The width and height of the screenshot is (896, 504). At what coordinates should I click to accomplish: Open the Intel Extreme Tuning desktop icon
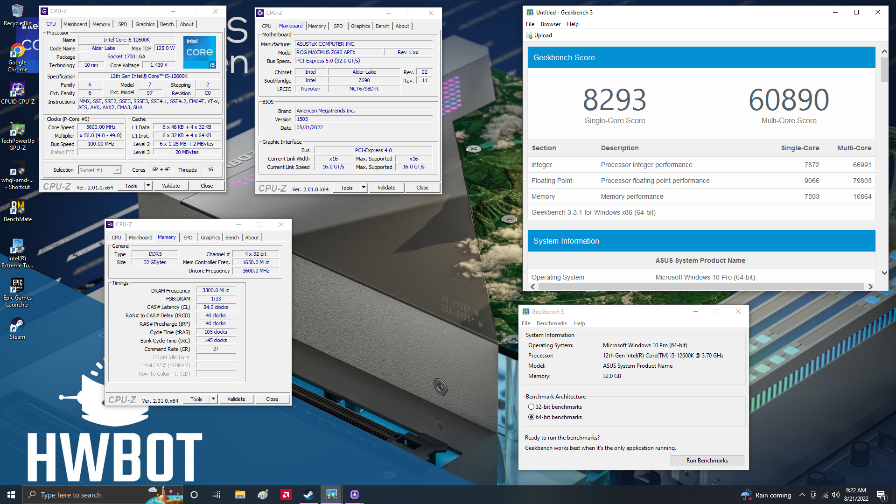(x=17, y=253)
